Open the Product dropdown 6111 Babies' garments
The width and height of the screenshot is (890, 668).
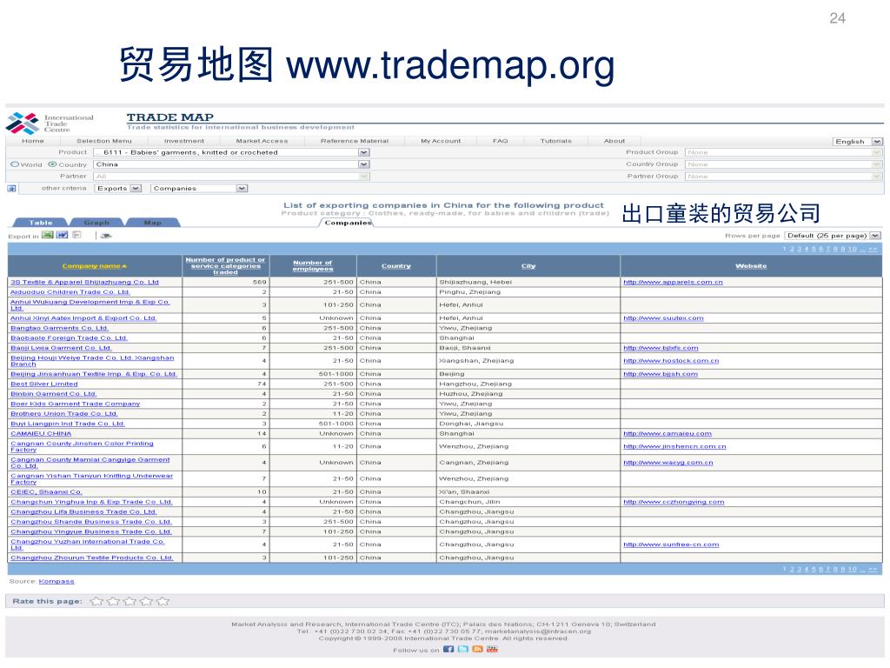point(231,152)
